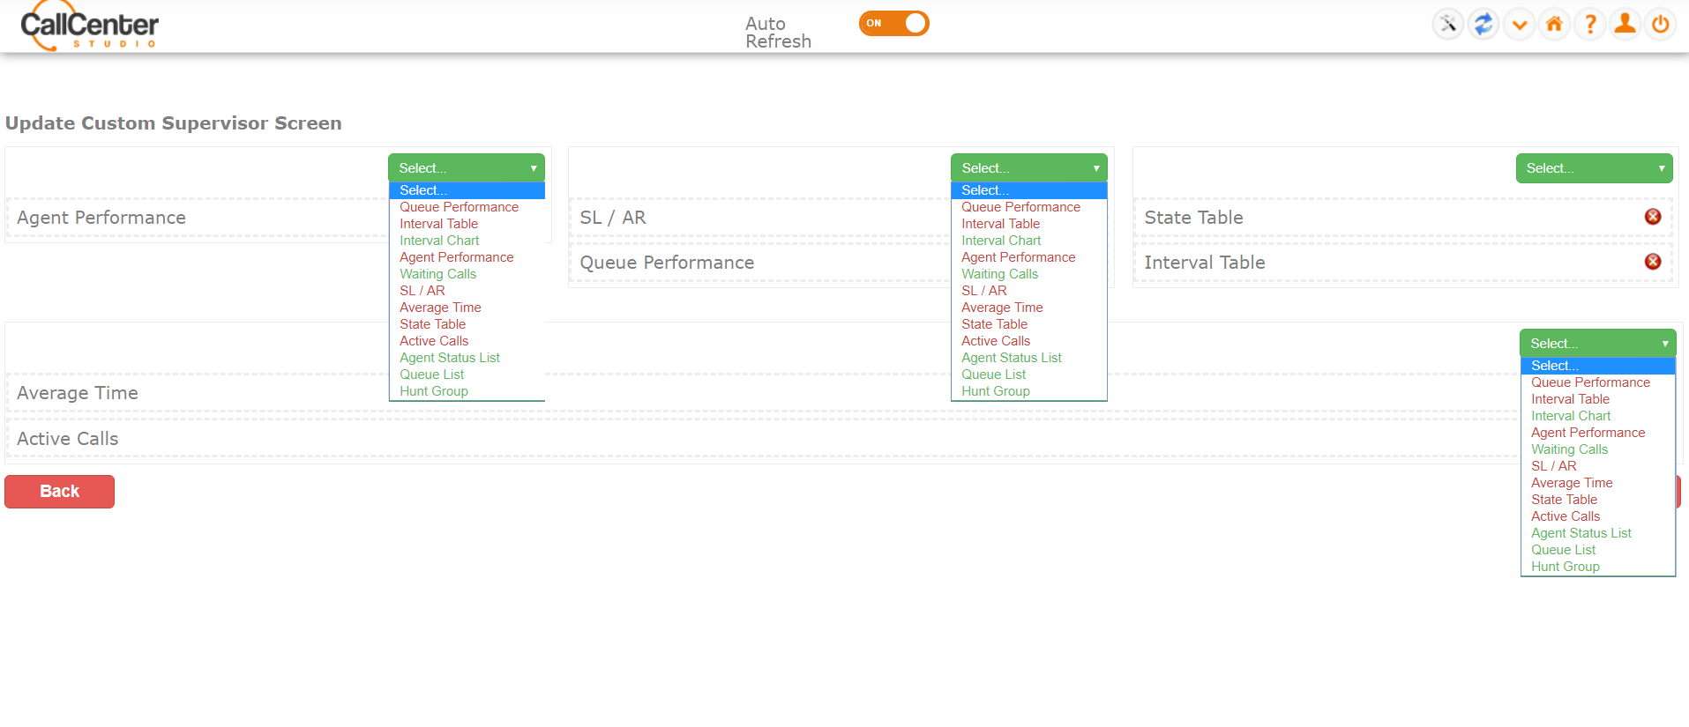Choose Interval Table in bottom-right dropdown list
Screen dimensions: 1689x727
[x=1597, y=399]
